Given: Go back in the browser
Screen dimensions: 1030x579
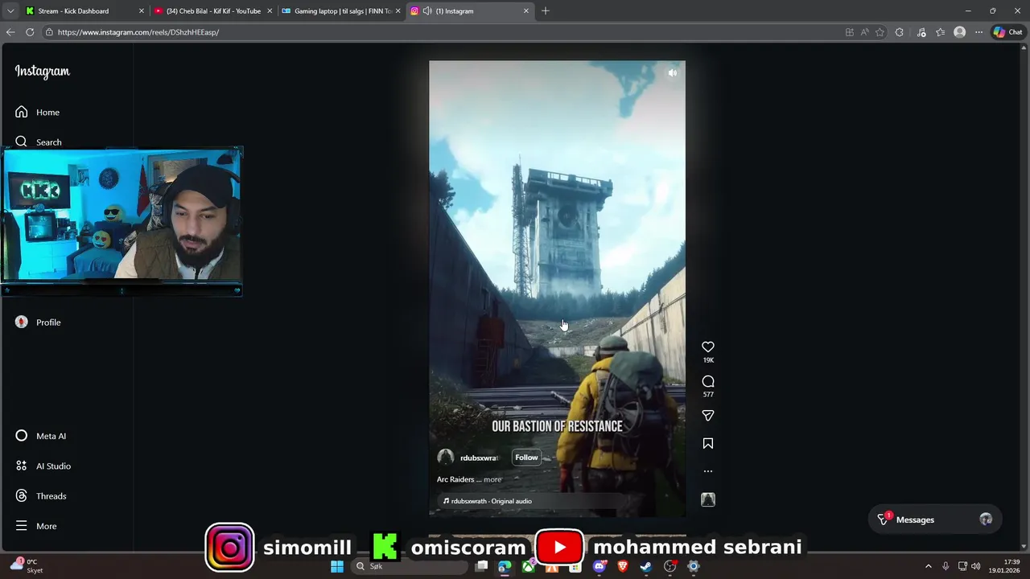Looking at the screenshot, I should point(10,32).
